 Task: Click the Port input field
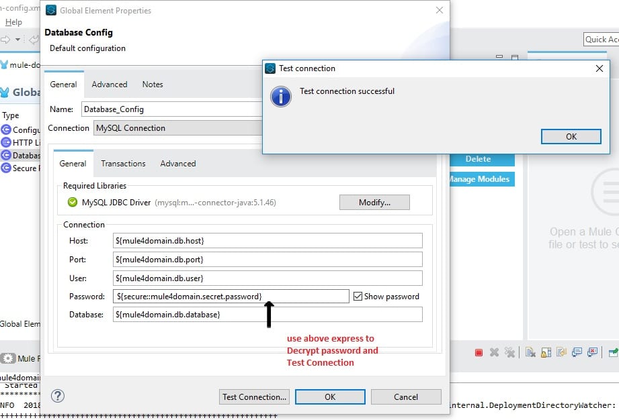pyautogui.click(x=267, y=259)
